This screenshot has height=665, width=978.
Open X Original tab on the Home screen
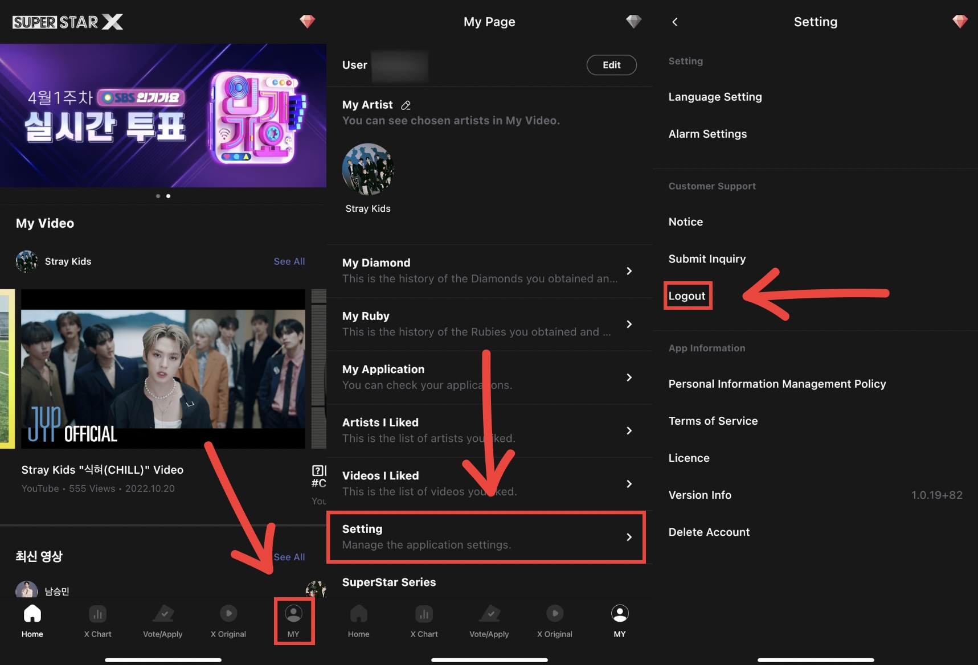[x=228, y=621]
